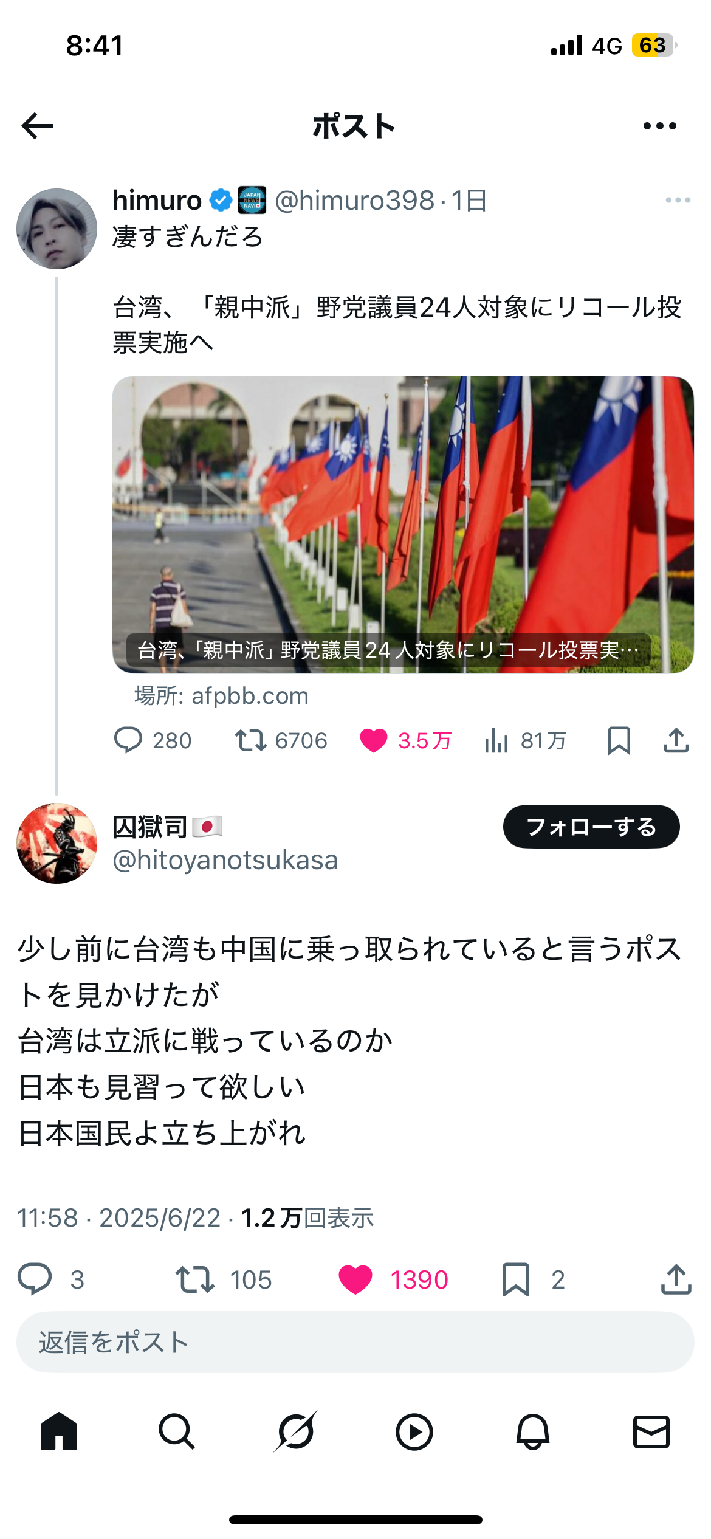The height and width of the screenshot is (1539, 711).
Task: Open the afpbb.com article image with Taiwan flags
Action: [403, 525]
